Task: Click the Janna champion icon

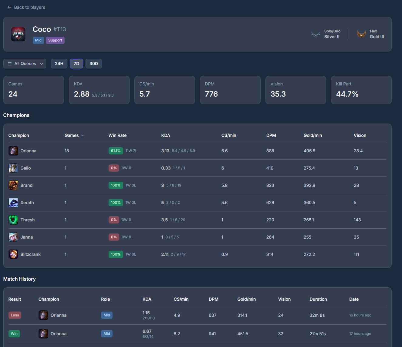Action: point(13,237)
